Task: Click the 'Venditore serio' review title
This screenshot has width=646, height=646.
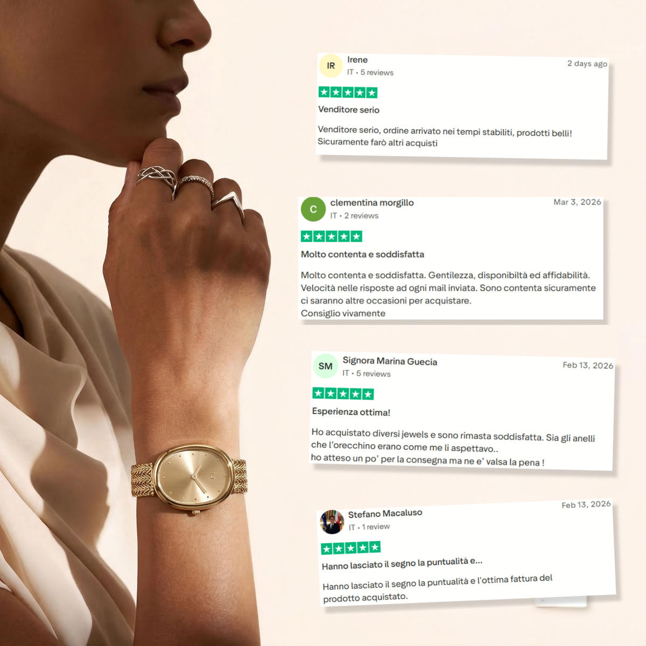Action: pos(349,110)
